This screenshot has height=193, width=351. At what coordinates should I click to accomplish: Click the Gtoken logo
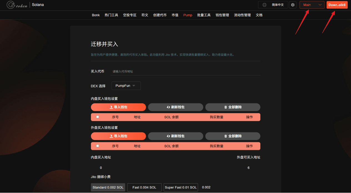[17, 5]
